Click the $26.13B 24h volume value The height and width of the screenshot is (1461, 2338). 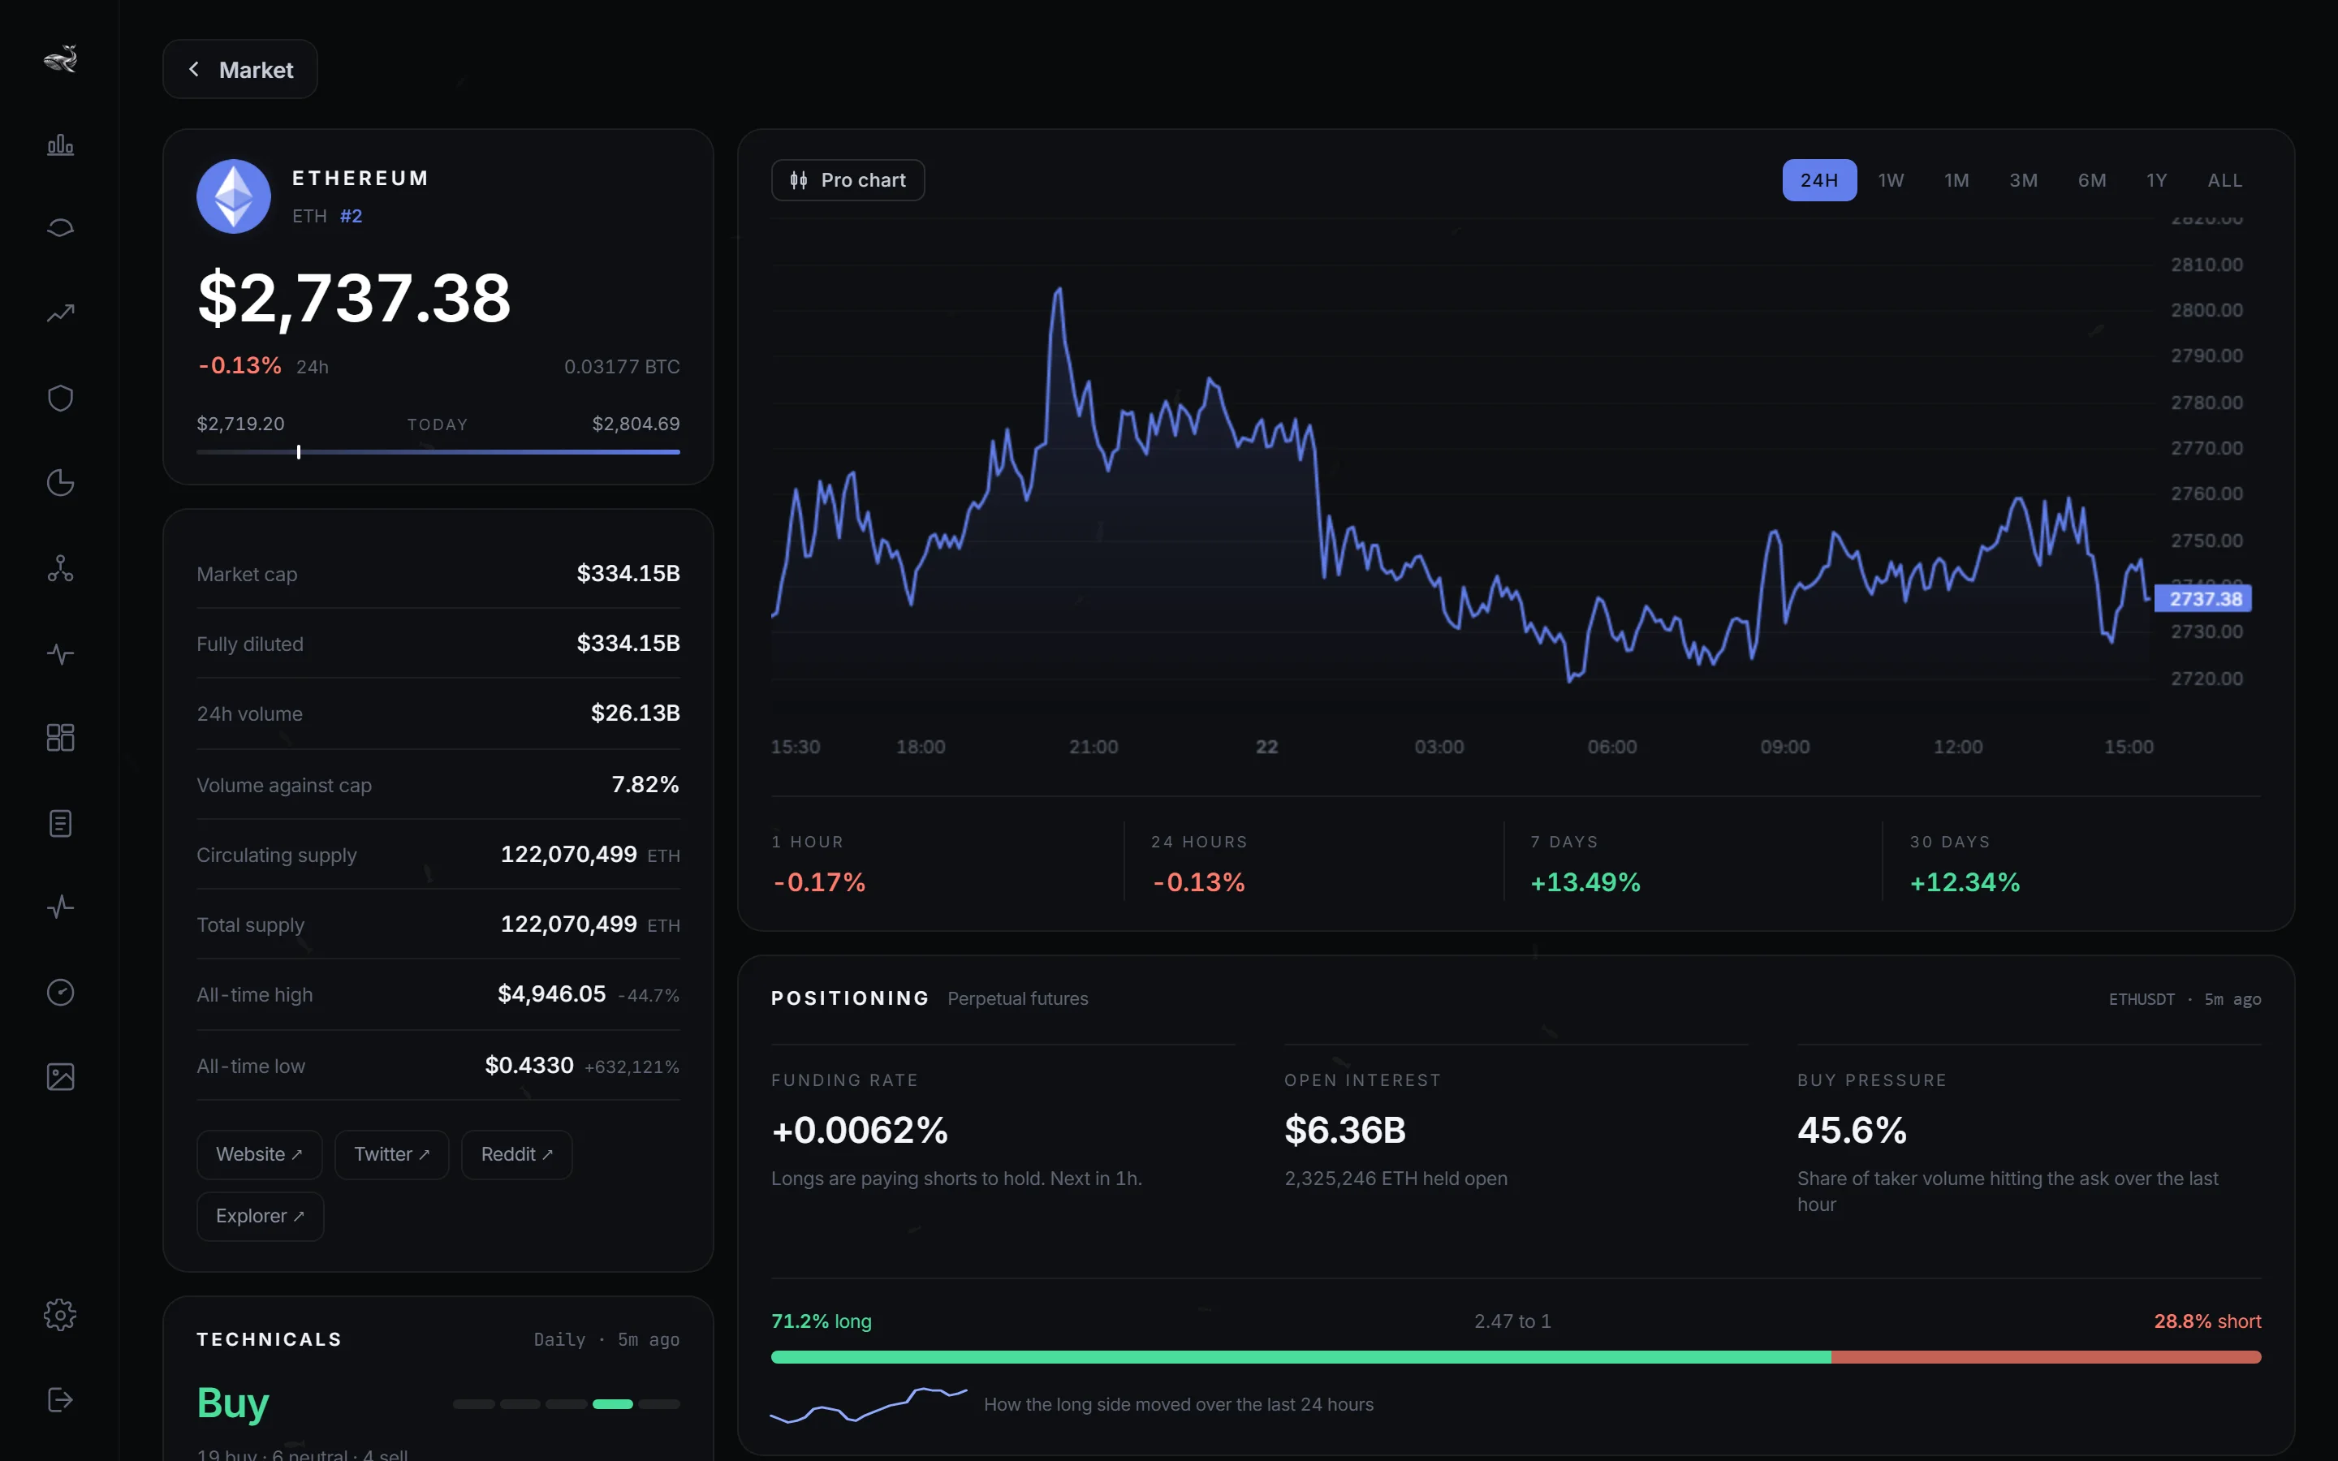[635, 713]
